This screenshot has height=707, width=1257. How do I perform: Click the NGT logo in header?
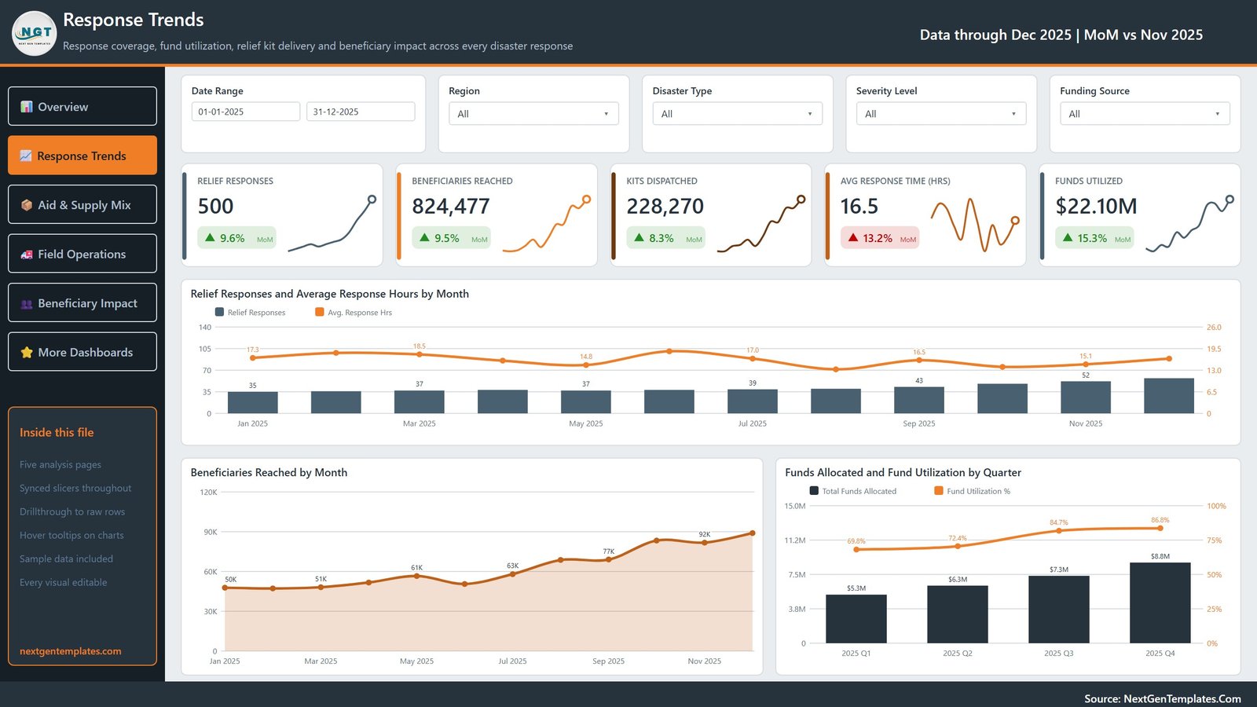[35, 34]
